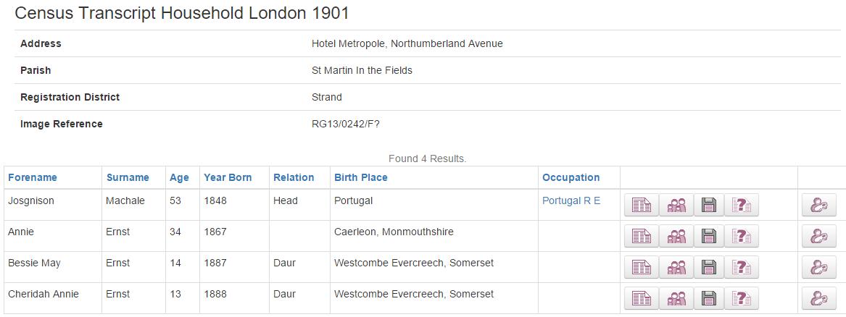846x317 pixels.
Task: Click link-person icon in Bessie May row
Action: 818,267
